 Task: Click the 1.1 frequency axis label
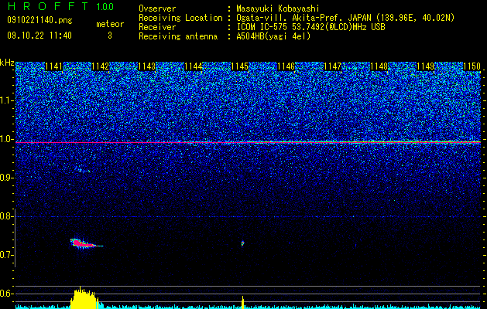pyautogui.click(x=7, y=100)
